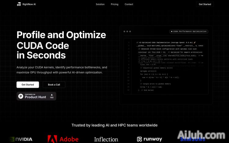This screenshot has height=143, width=229.
Task: Open the Solution menu item
Action: [x=100, y=4]
